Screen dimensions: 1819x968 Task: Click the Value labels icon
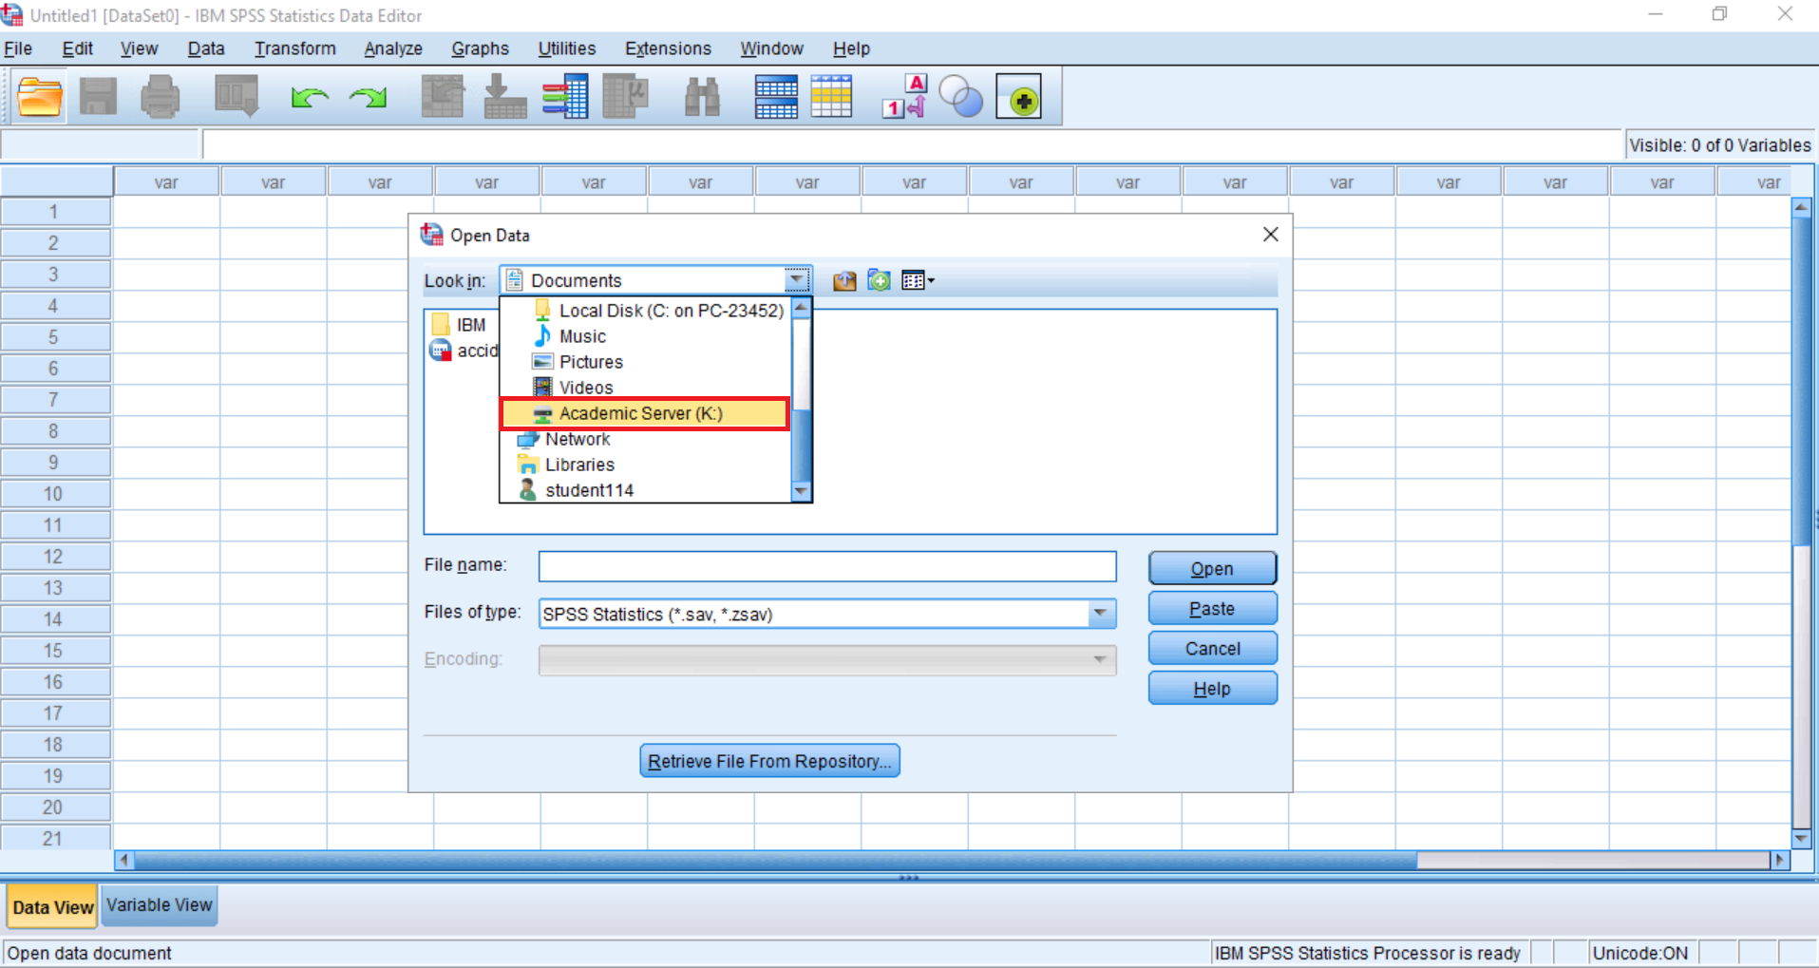[904, 97]
